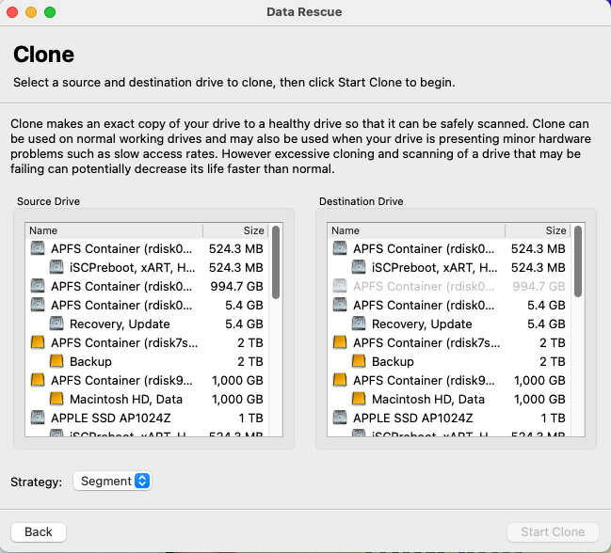
Task: Select 'Recovery, Update' text in Destination Drive
Action: click(422, 324)
